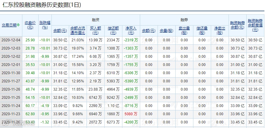Click buy amount 23.88 万
The width and height of the screenshot is (265, 128).
[95, 89]
